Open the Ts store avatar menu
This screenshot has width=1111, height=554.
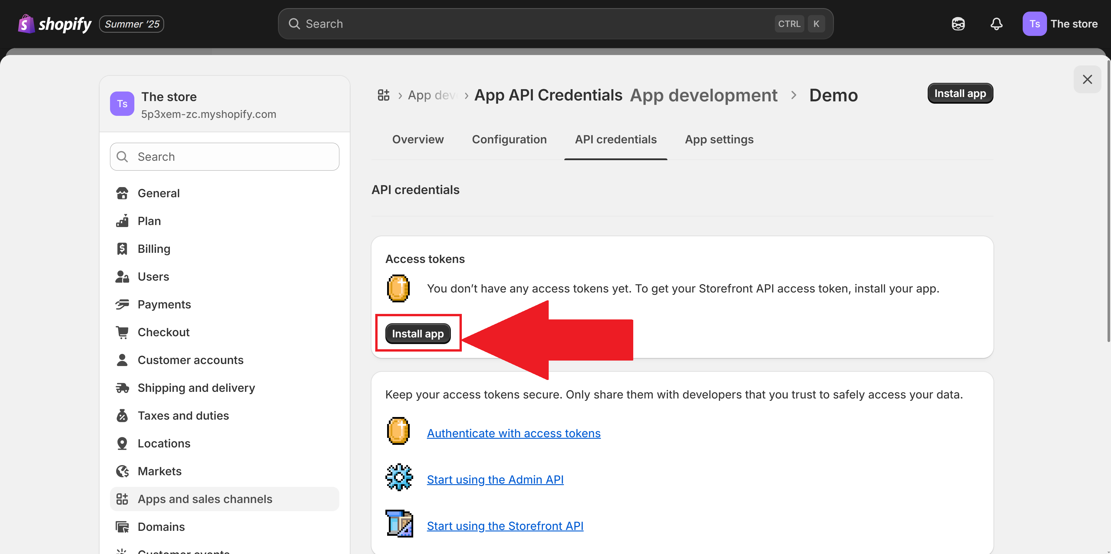[x=1035, y=24]
